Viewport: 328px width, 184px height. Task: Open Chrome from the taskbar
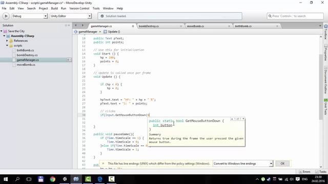coord(52,179)
